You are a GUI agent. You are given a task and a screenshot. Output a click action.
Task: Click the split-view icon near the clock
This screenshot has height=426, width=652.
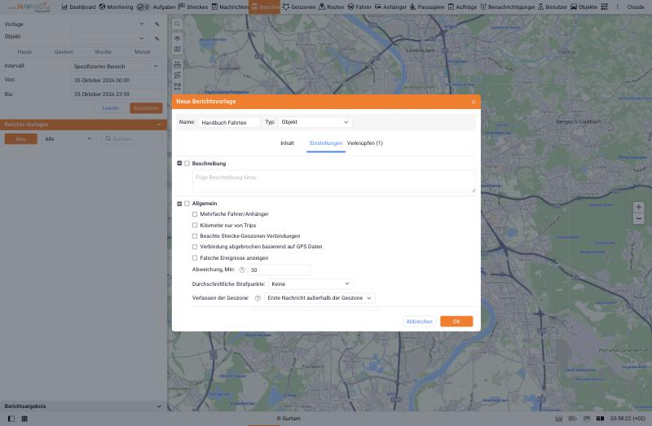(x=600, y=419)
